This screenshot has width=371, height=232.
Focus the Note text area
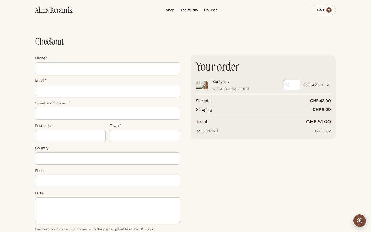(108, 210)
